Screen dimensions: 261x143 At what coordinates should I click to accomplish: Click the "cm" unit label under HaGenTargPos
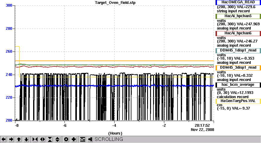[219, 105]
